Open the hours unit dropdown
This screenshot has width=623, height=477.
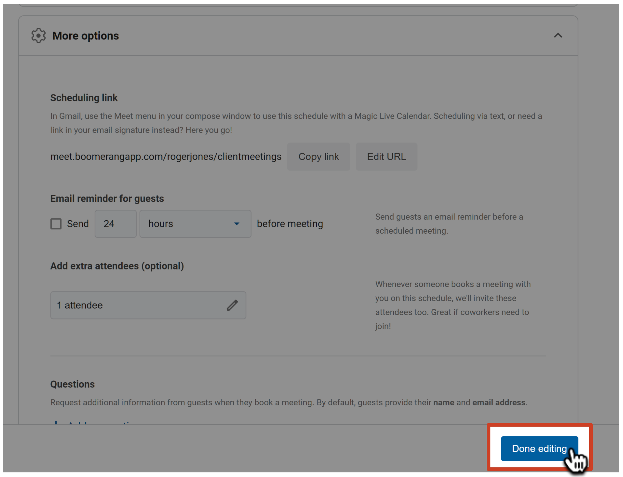(195, 224)
